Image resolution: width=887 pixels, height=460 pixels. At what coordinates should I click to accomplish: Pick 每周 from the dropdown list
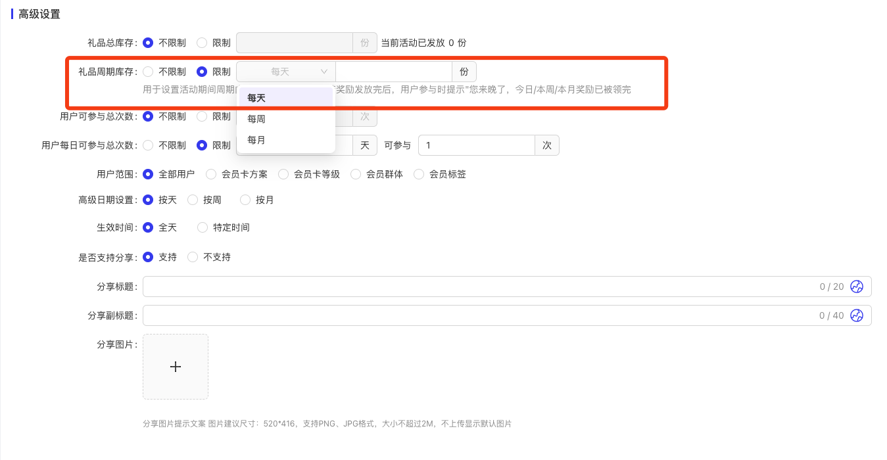click(286, 119)
